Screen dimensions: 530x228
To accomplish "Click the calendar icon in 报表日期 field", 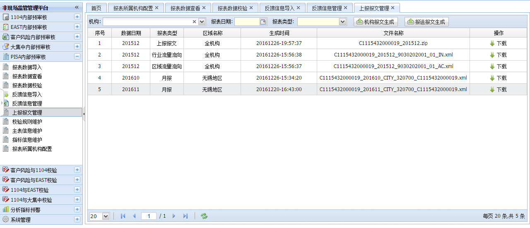I will (x=263, y=22).
